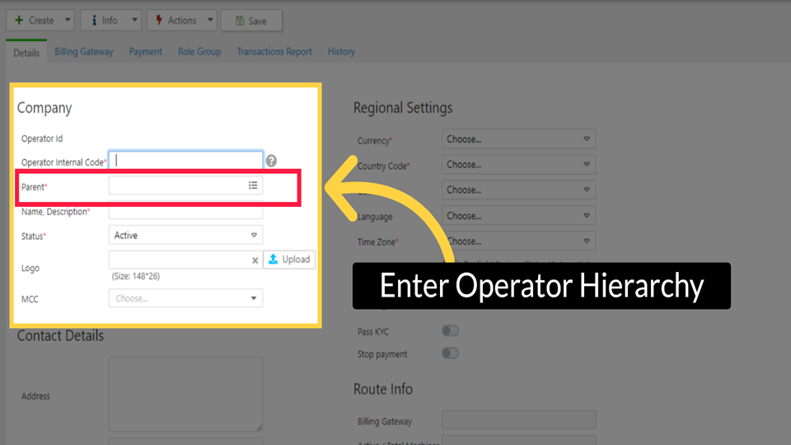Click the Address text area
The width and height of the screenshot is (791, 445).
(185, 394)
